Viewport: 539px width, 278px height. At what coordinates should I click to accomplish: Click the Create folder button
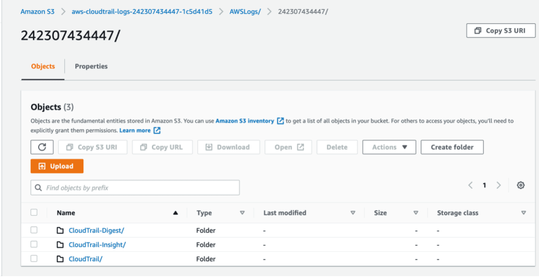(452, 147)
